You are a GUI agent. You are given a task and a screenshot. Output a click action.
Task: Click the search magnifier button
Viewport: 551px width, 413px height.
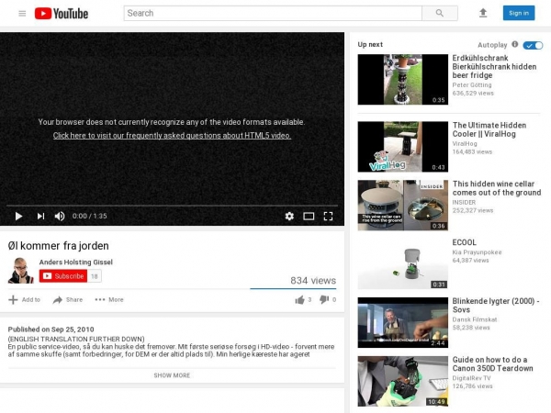pyautogui.click(x=440, y=13)
